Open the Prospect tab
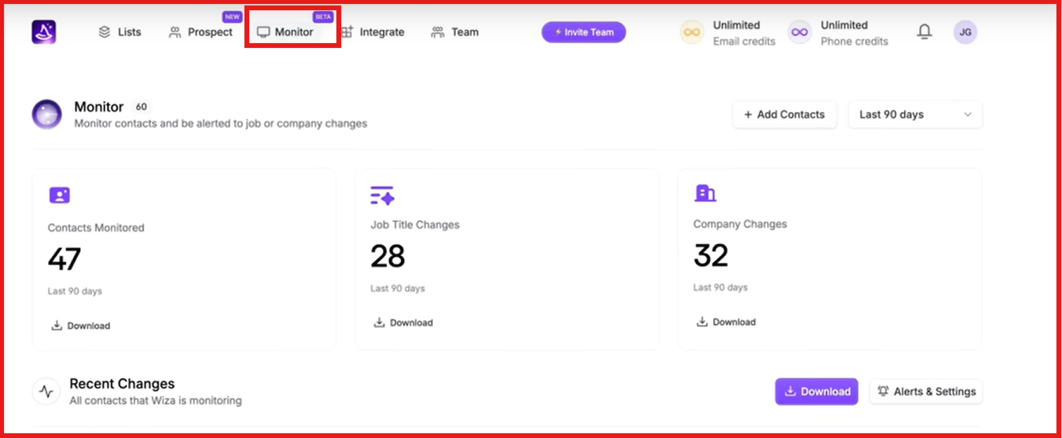 [x=201, y=32]
